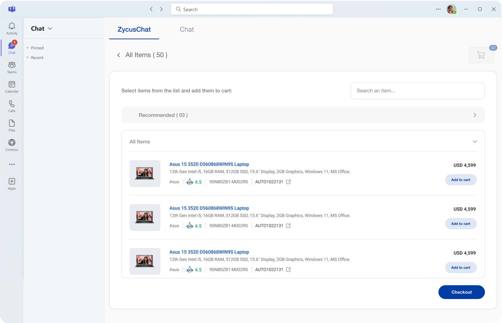Open the Teams section
This screenshot has height=323, width=502.
(12, 67)
